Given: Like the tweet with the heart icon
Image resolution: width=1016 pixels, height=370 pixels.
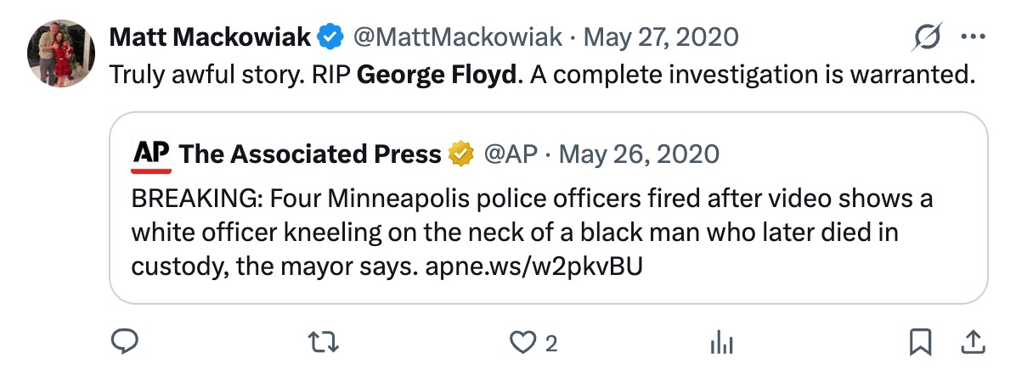Looking at the screenshot, I should click(x=519, y=342).
